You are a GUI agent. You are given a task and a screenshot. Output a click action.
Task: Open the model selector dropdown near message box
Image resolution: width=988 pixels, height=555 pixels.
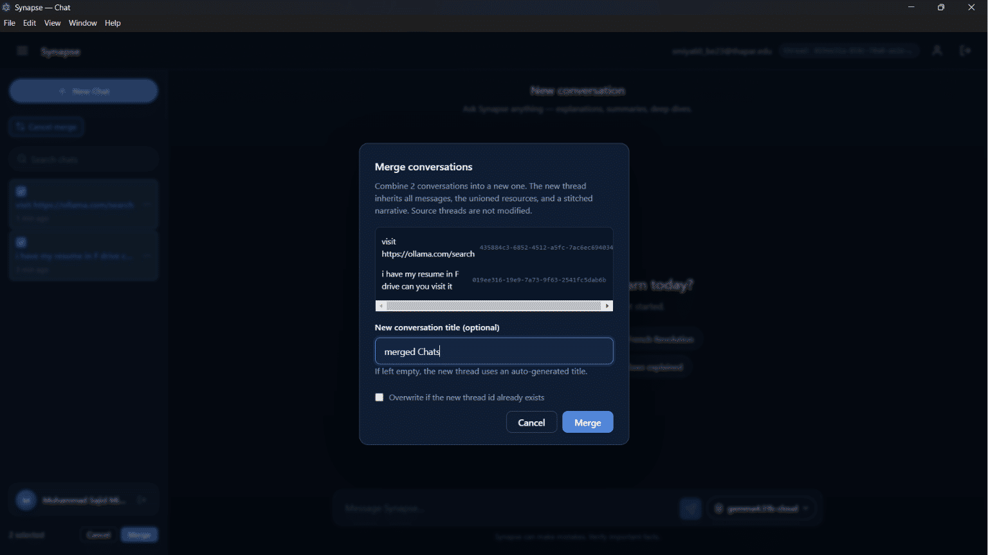[762, 509]
